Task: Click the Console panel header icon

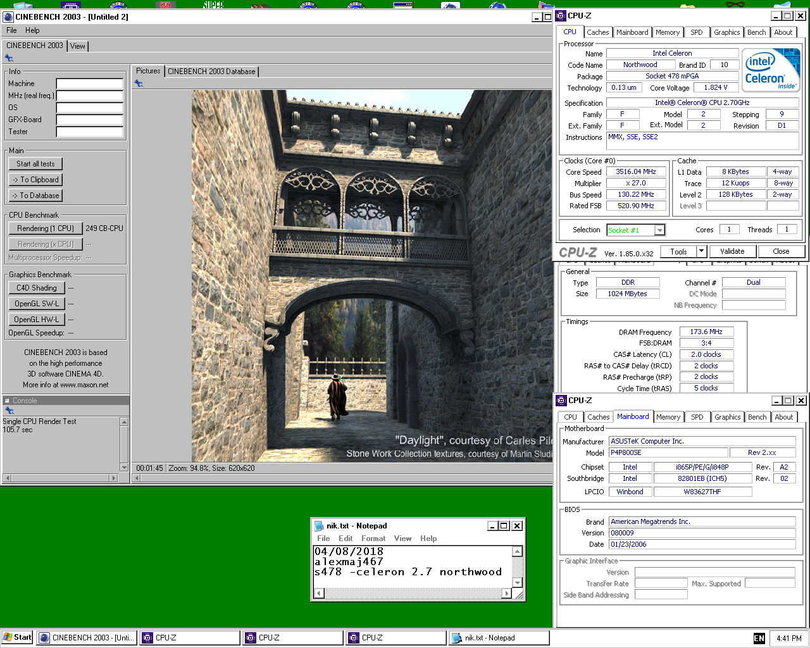Action: coord(7,401)
